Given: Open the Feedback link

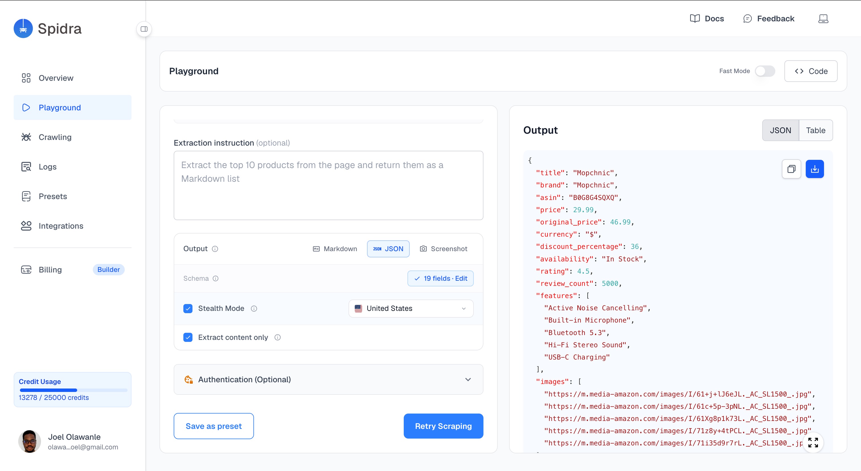Looking at the screenshot, I should [x=768, y=18].
